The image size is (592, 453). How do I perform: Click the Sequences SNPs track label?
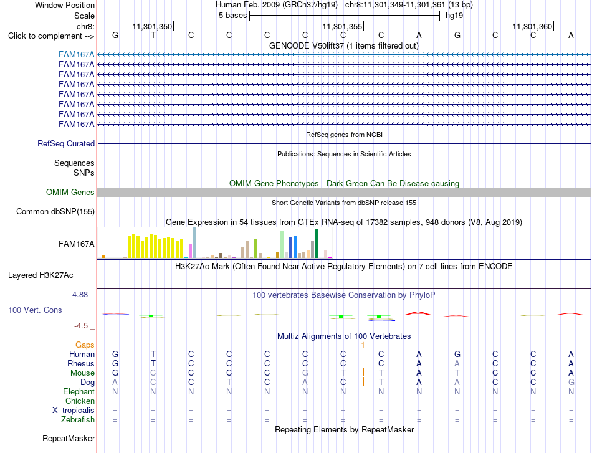coord(74,168)
